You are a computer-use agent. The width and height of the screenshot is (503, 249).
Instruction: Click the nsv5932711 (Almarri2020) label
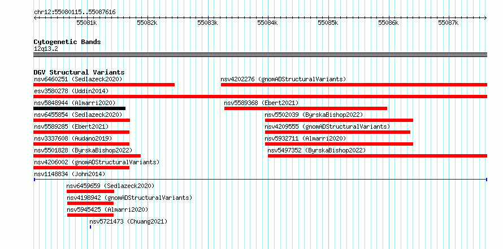click(x=305, y=138)
